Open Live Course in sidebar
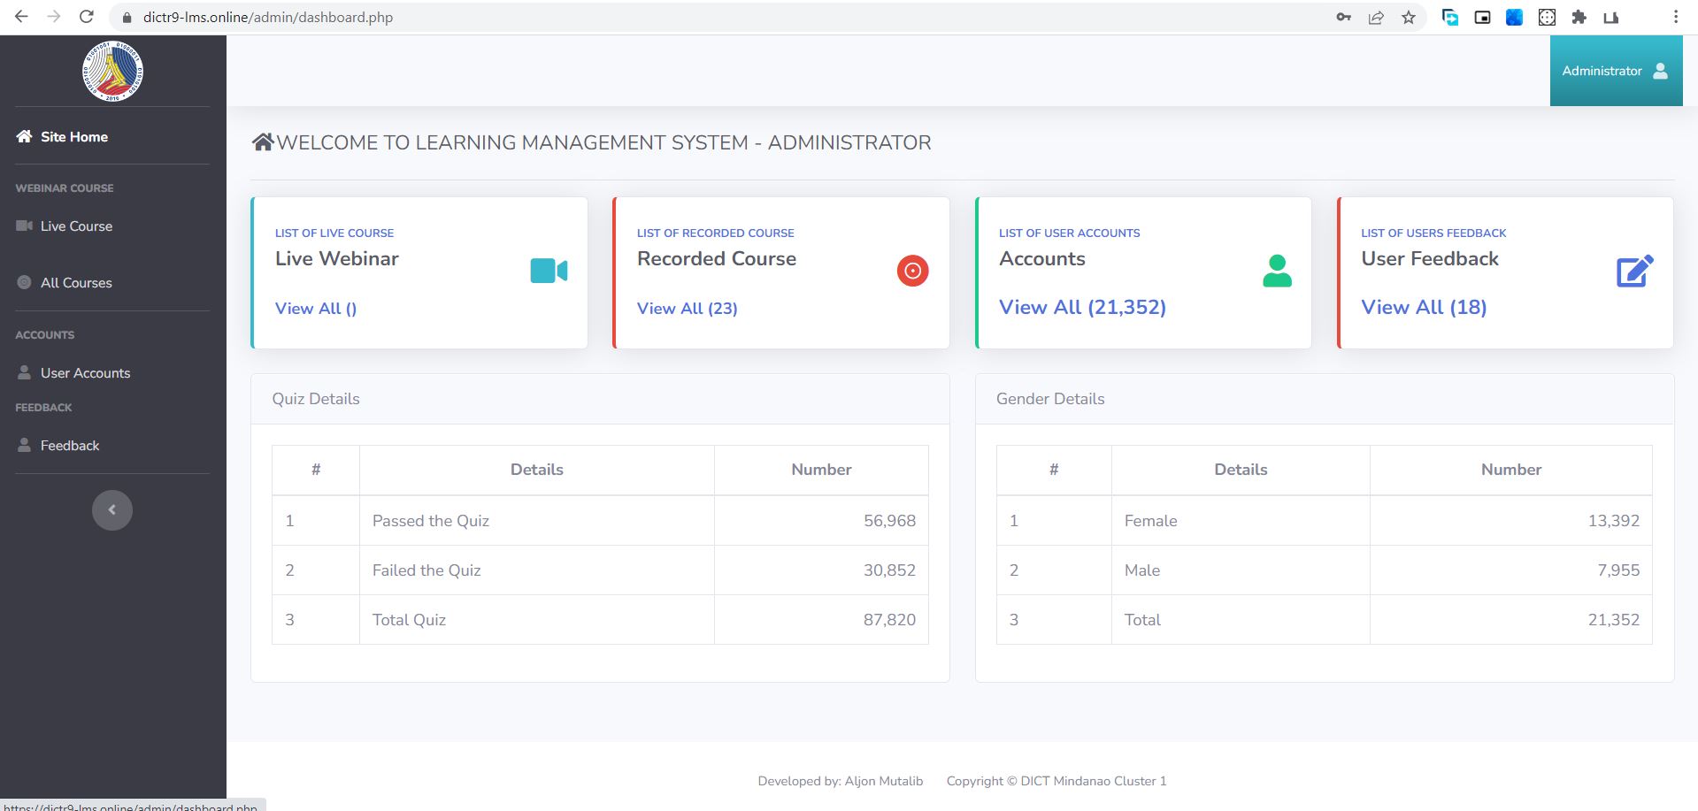The width and height of the screenshot is (1698, 811). coord(76,226)
